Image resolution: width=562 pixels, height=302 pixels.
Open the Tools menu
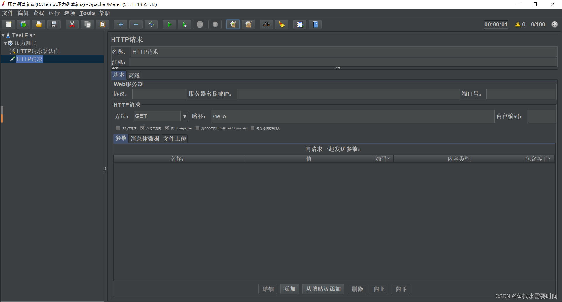point(87,13)
